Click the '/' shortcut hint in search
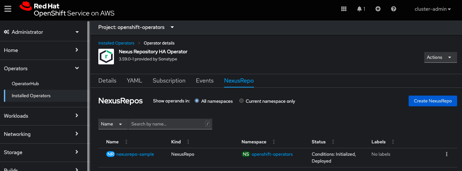462x171 pixels. click(207, 124)
